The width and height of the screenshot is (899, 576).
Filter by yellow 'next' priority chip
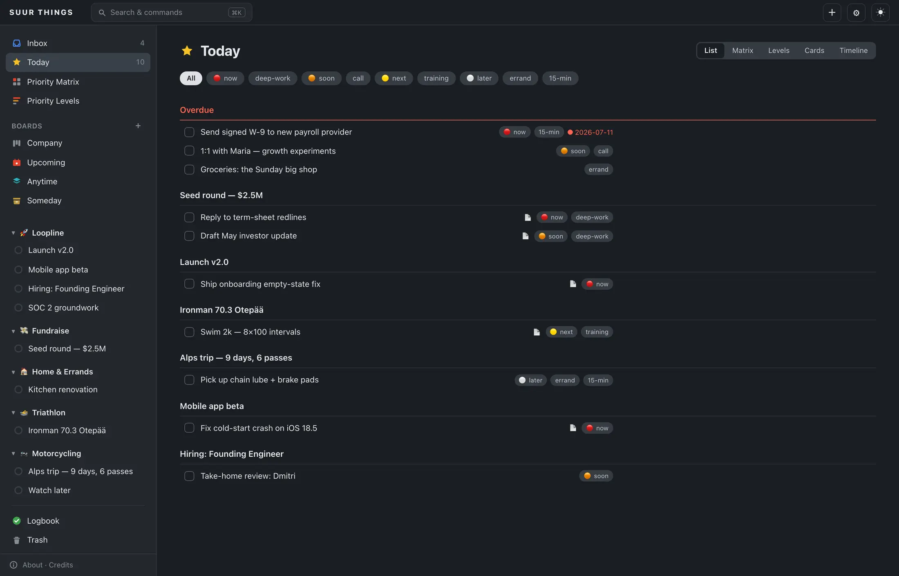(394, 78)
